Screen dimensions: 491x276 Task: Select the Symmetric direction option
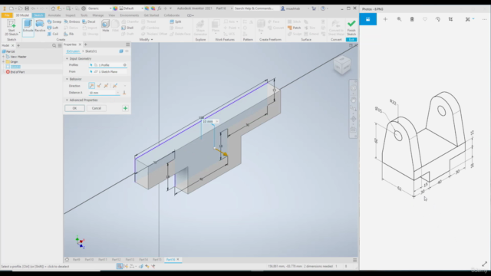click(x=107, y=85)
